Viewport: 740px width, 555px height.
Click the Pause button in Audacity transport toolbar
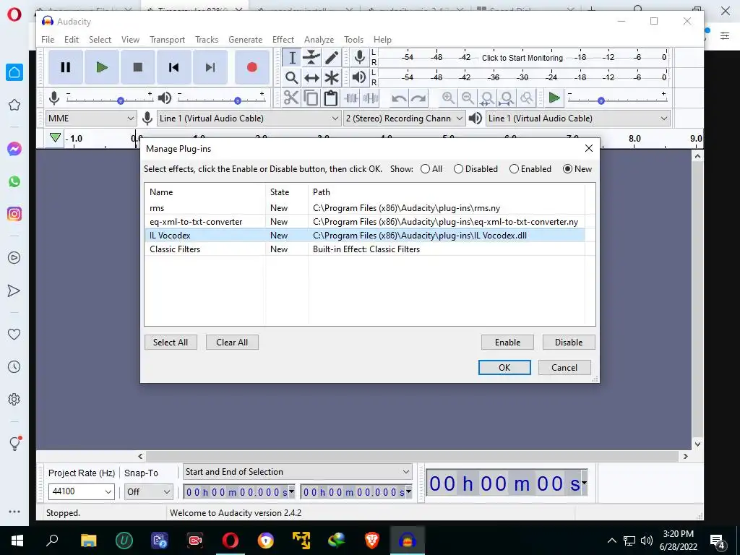66,67
